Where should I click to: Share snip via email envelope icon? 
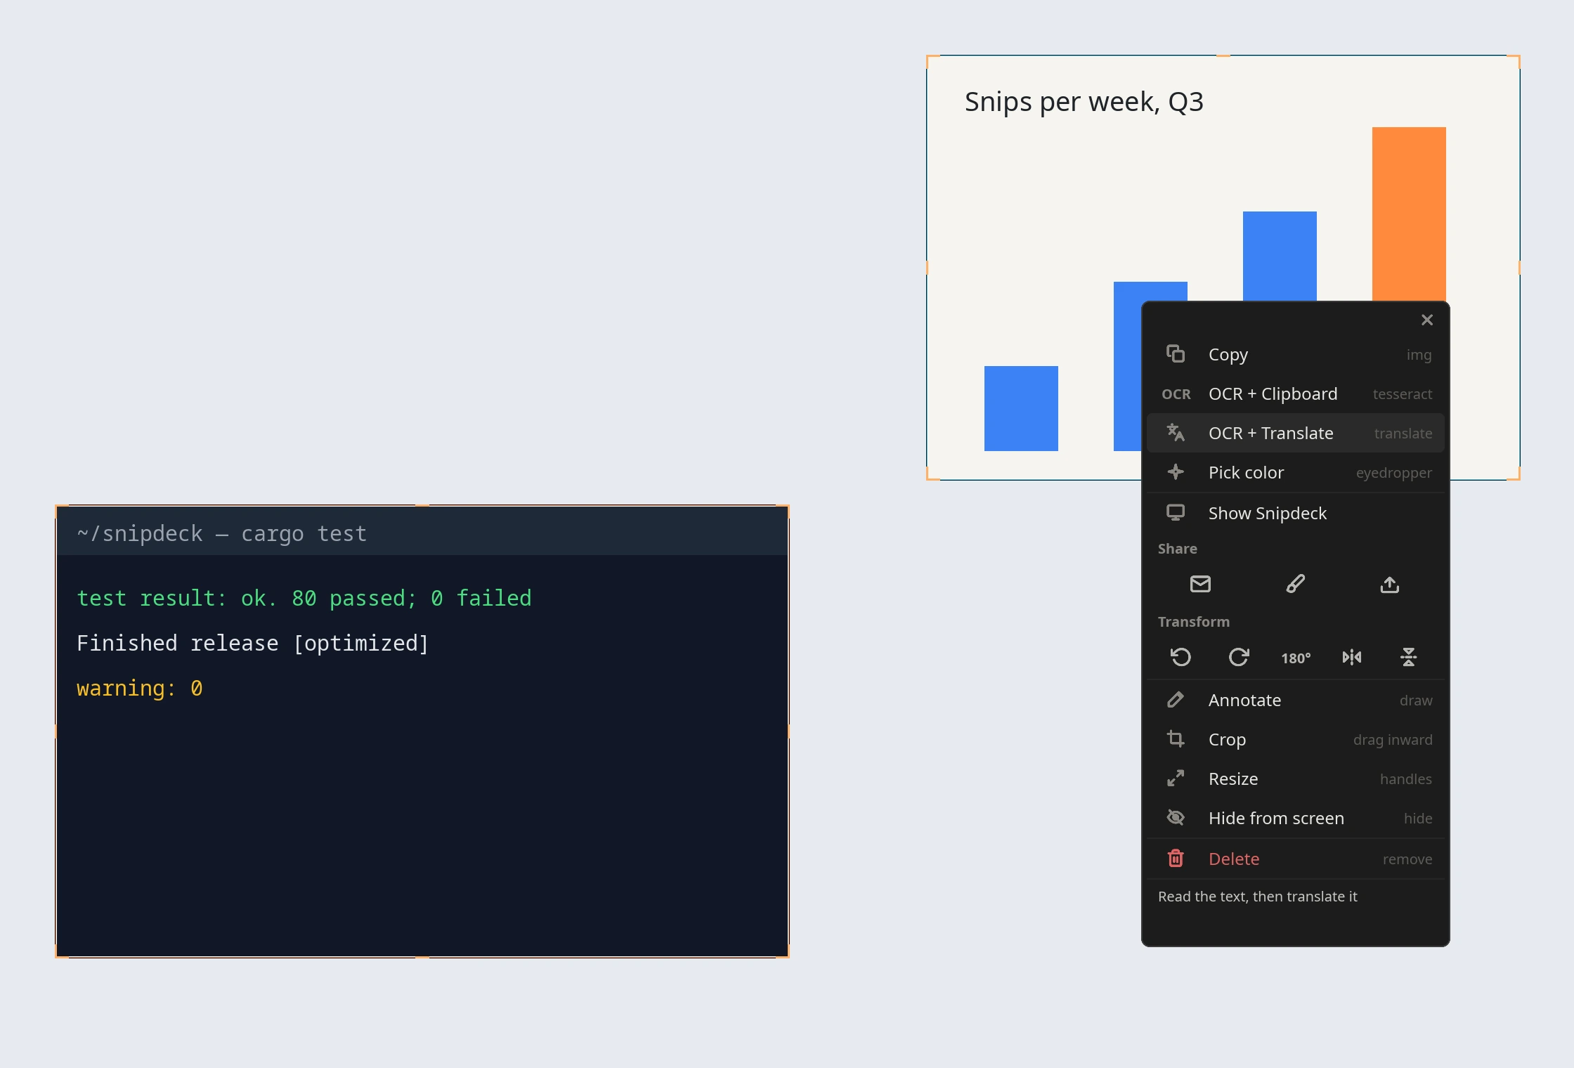coord(1200,585)
